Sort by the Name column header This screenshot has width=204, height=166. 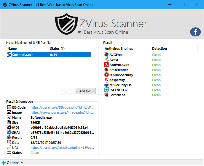[x=28, y=49]
